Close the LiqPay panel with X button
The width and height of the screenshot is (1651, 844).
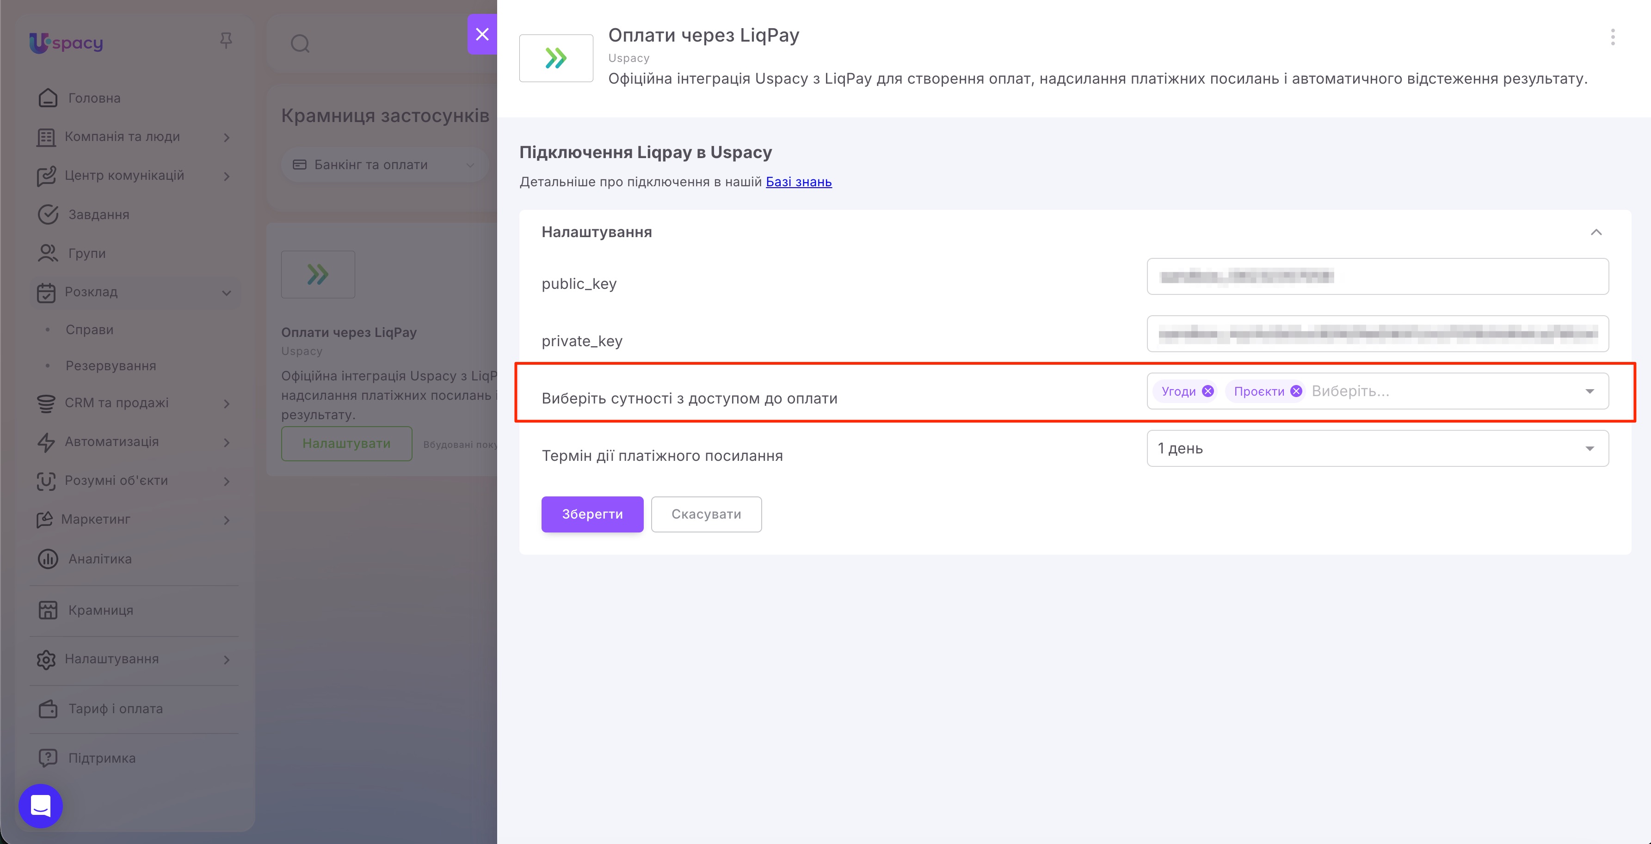pyautogui.click(x=482, y=34)
